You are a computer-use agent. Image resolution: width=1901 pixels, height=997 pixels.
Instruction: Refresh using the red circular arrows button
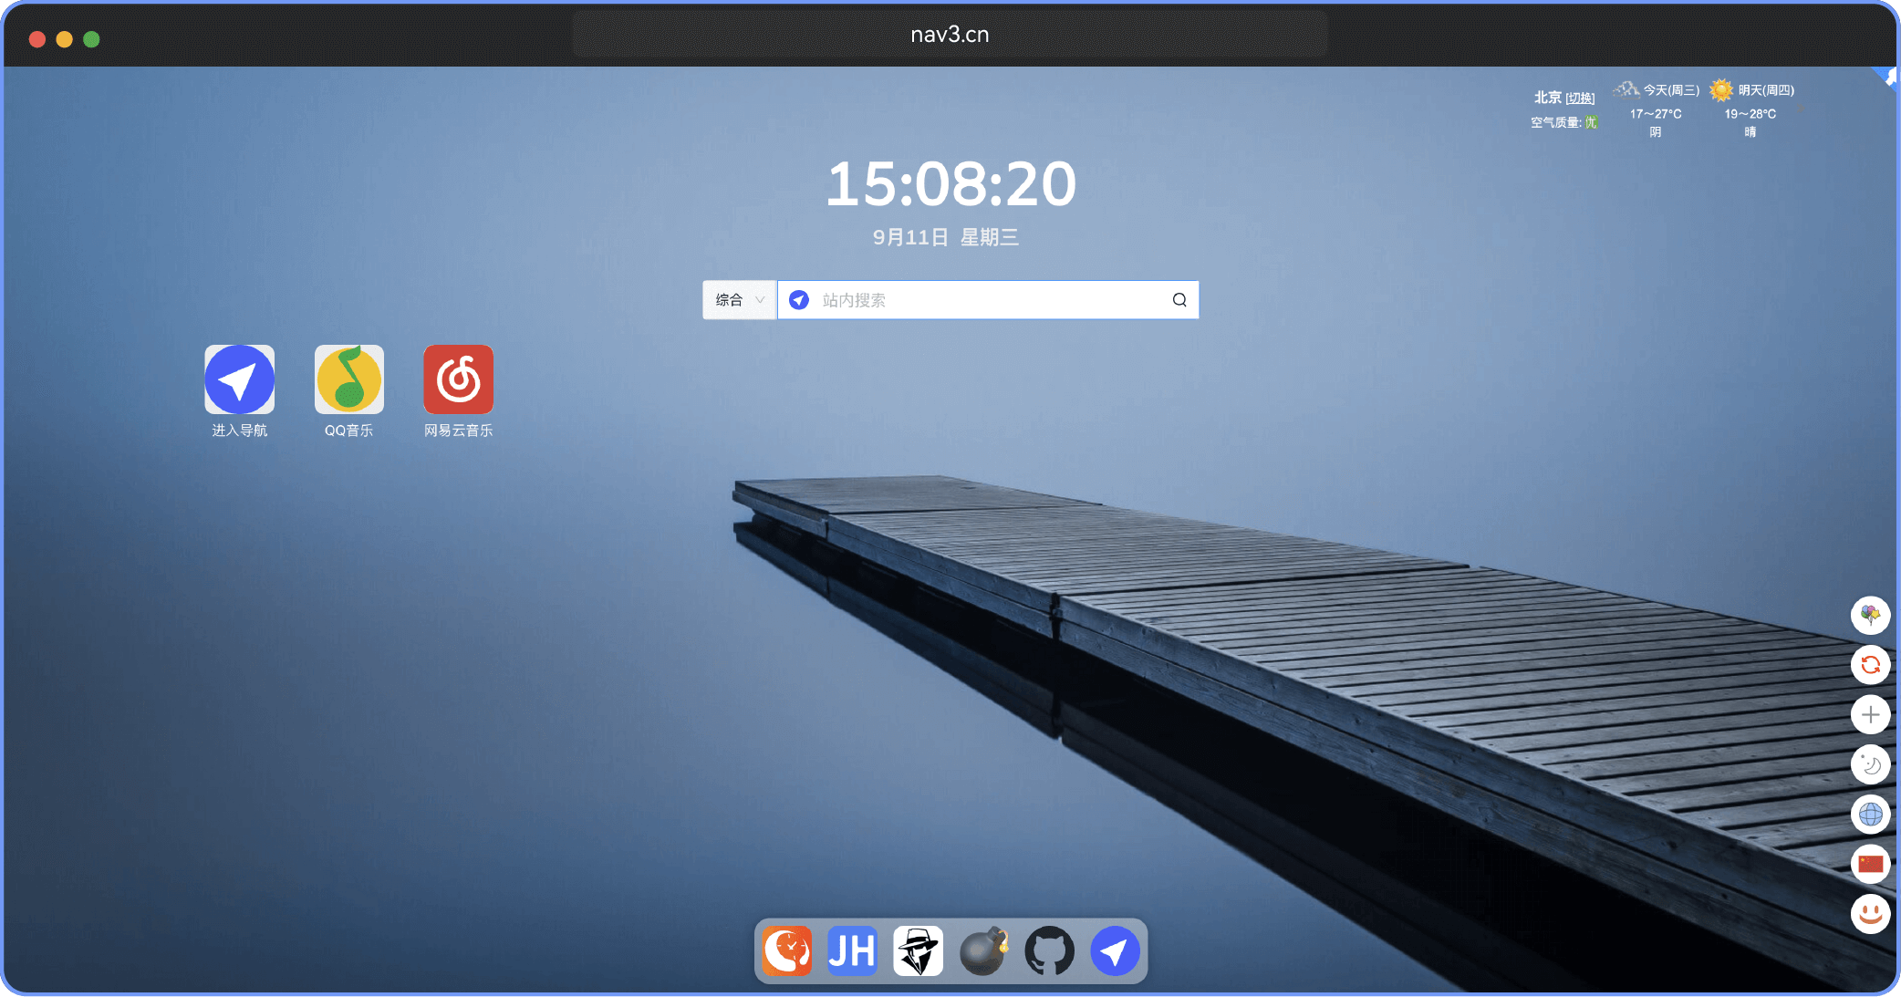(x=1870, y=665)
